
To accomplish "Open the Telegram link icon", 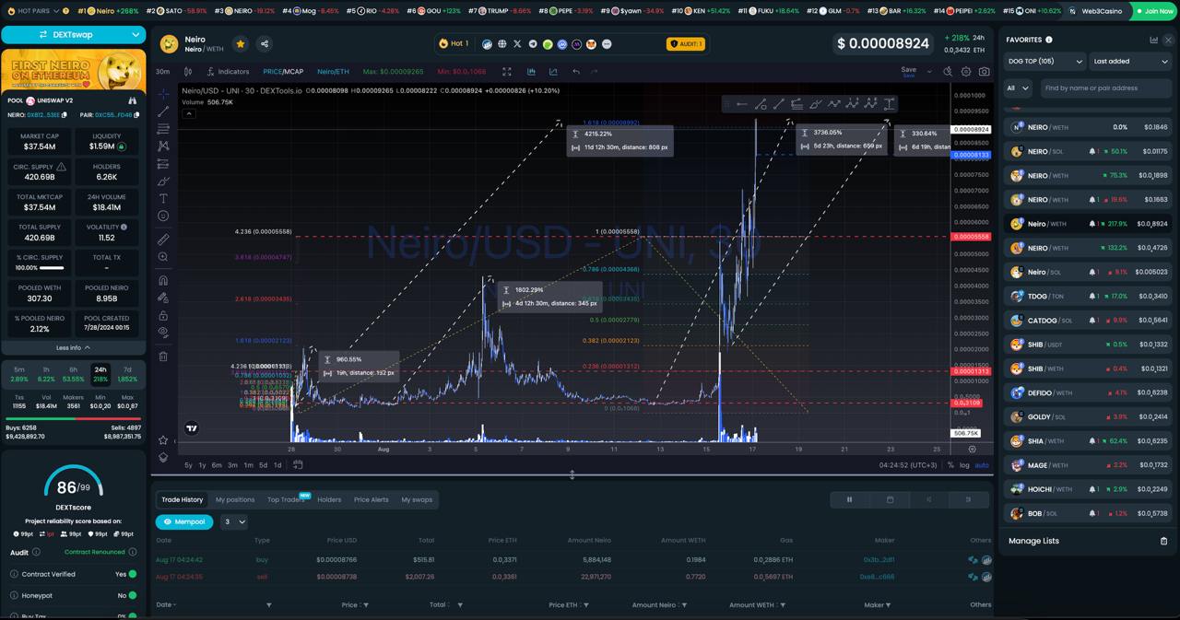I will pyautogui.click(x=532, y=43).
